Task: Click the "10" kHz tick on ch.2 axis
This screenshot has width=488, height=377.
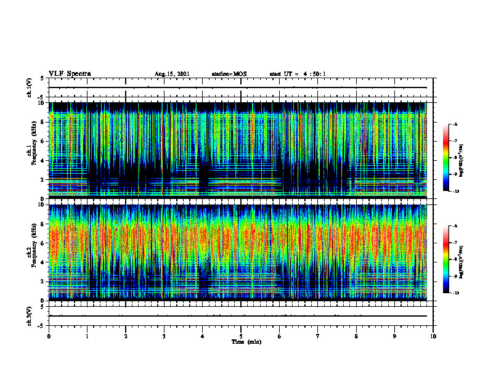Action: [x=43, y=205]
